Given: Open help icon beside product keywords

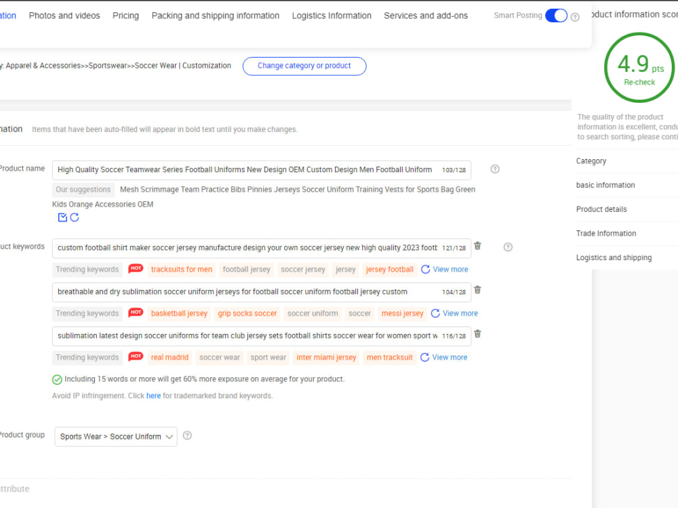Looking at the screenshot, I should 508,247.
